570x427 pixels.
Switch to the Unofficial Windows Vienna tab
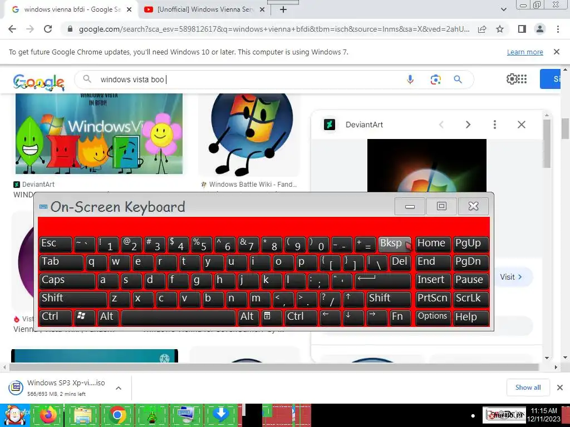coord(205,9)
